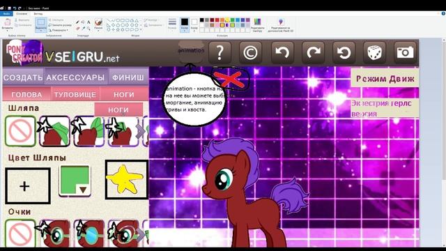Click the plus add-color box
The width and height of the screenshot is (446, 251).
point(28,186)
